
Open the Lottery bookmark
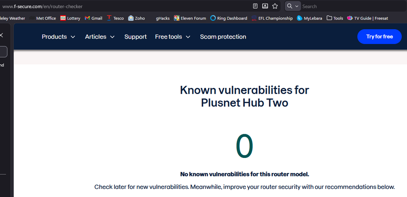pyautogui.click(x=70, y=18)
